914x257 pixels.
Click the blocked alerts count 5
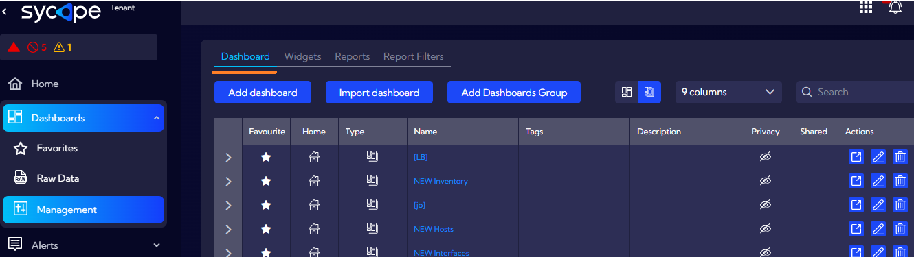37,47
